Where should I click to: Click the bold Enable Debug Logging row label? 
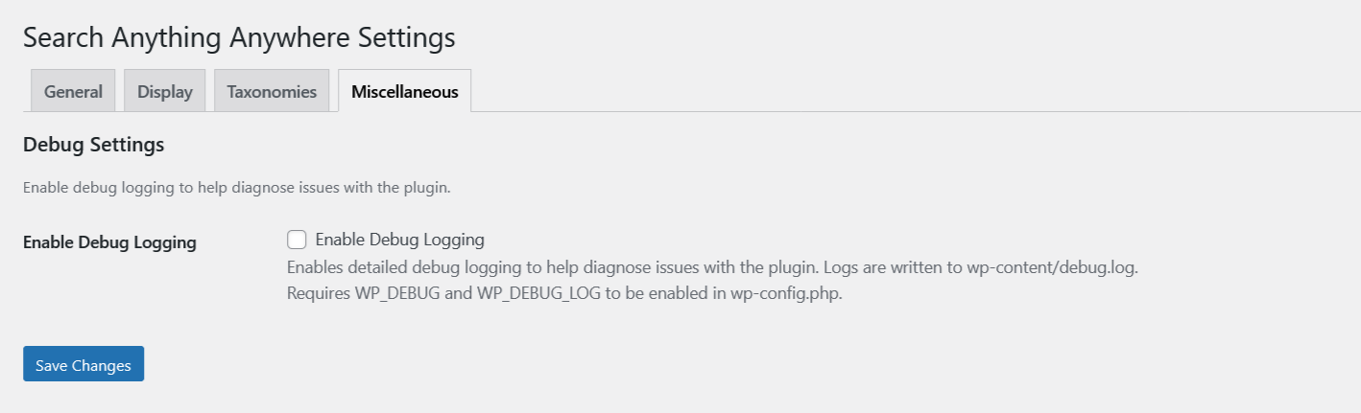coord(109,242)
